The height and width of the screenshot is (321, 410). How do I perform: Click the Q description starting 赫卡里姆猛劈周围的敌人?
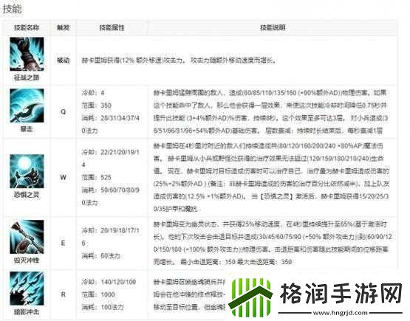(270, 111)
